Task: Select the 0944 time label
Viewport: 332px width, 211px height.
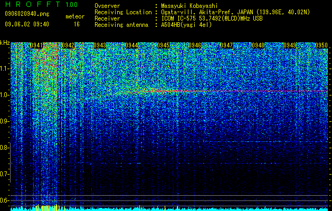Action: (x=131, y=45)
